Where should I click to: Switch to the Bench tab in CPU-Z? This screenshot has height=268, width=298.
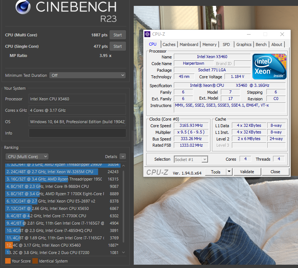261,44
